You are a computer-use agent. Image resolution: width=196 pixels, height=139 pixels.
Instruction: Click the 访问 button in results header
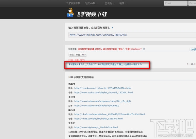tap(193, 49)
